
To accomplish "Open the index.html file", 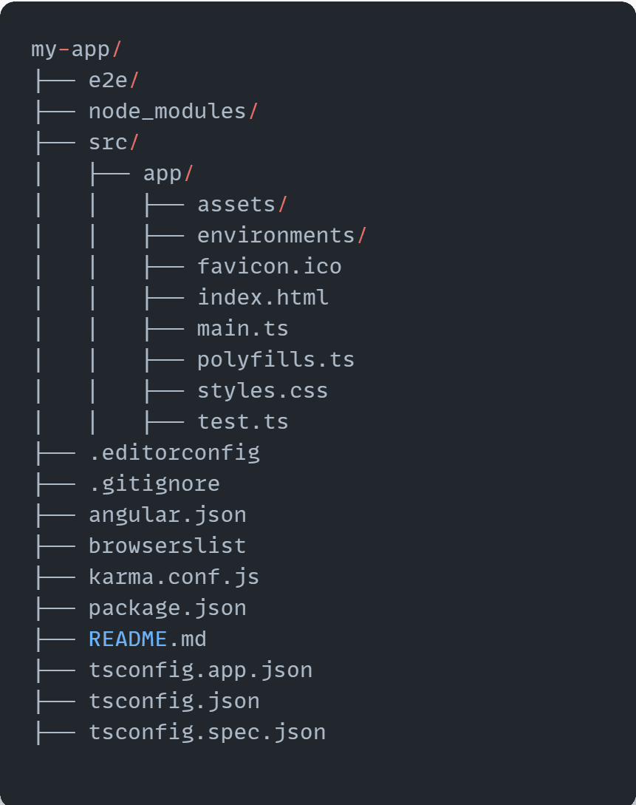I will [262, 297].
